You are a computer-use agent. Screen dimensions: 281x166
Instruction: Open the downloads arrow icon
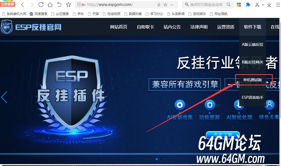(269, 5)
